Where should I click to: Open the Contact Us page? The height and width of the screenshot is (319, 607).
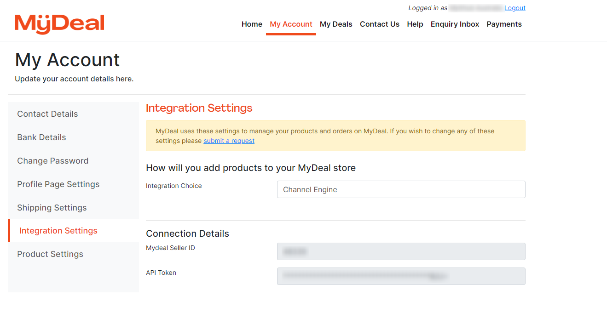point(380,24)
